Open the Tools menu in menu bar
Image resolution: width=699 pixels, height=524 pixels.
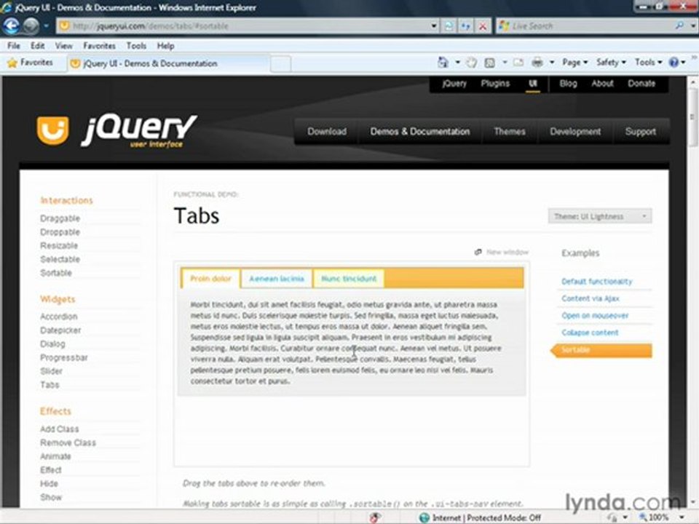coord(136,45)
